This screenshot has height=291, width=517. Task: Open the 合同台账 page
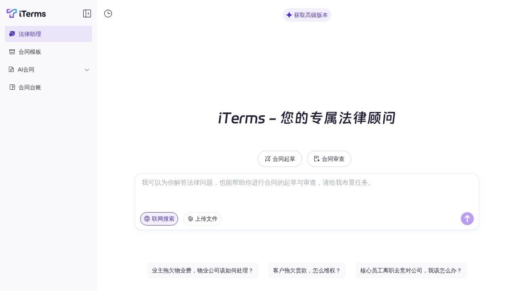click(x=30, y=87)
